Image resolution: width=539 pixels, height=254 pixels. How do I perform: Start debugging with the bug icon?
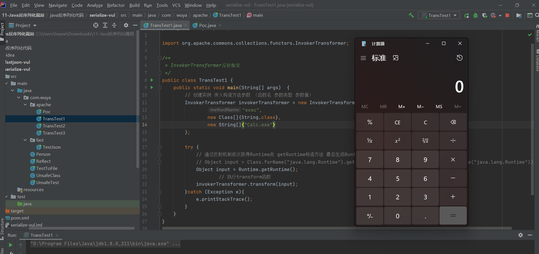476,15
